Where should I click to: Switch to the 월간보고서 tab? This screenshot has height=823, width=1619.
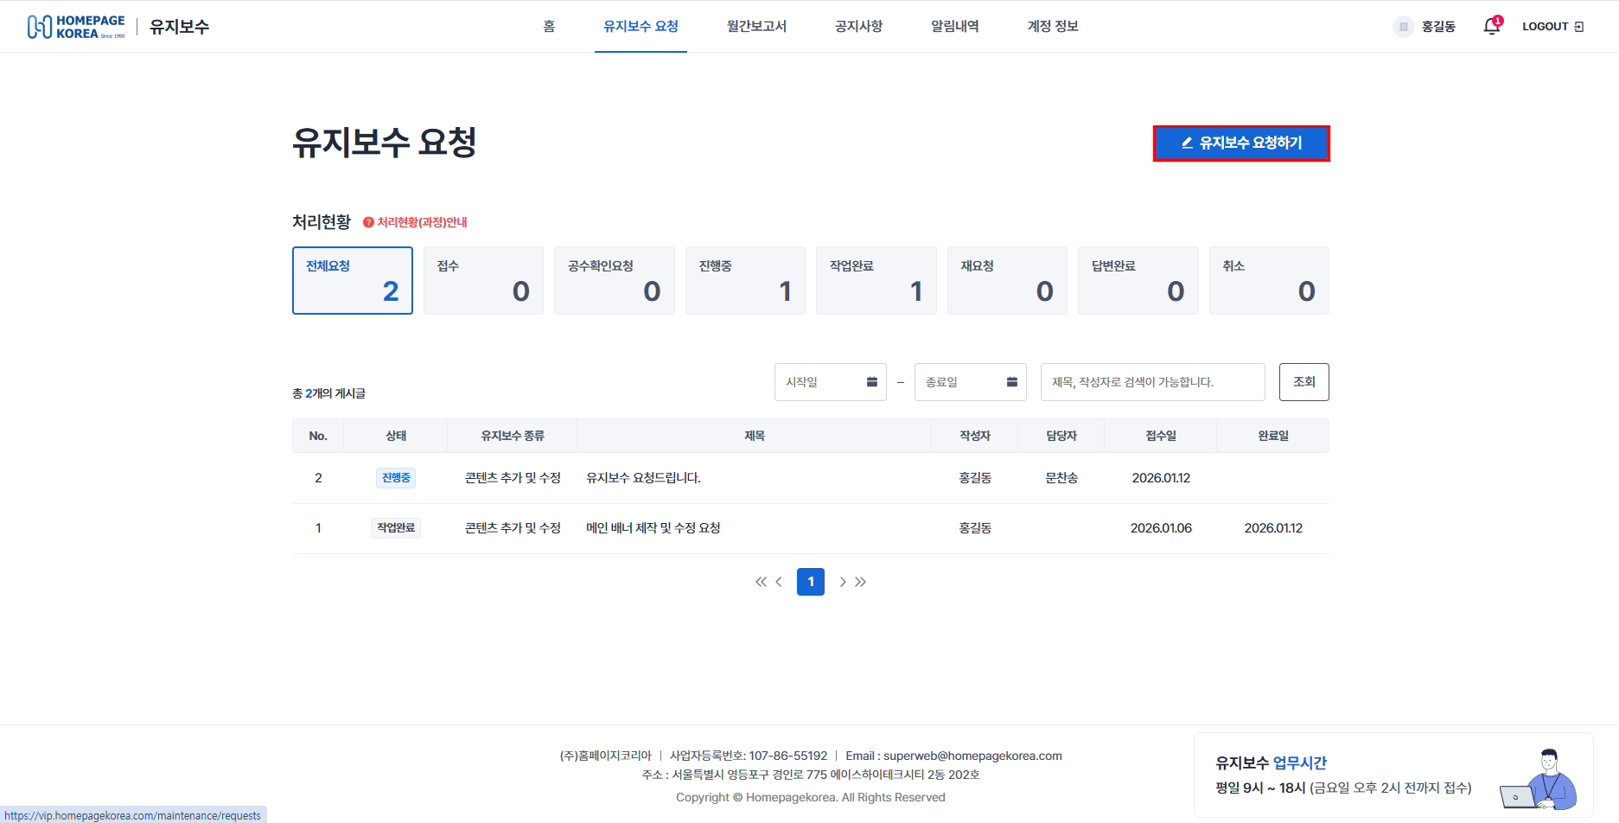(756, 26)
